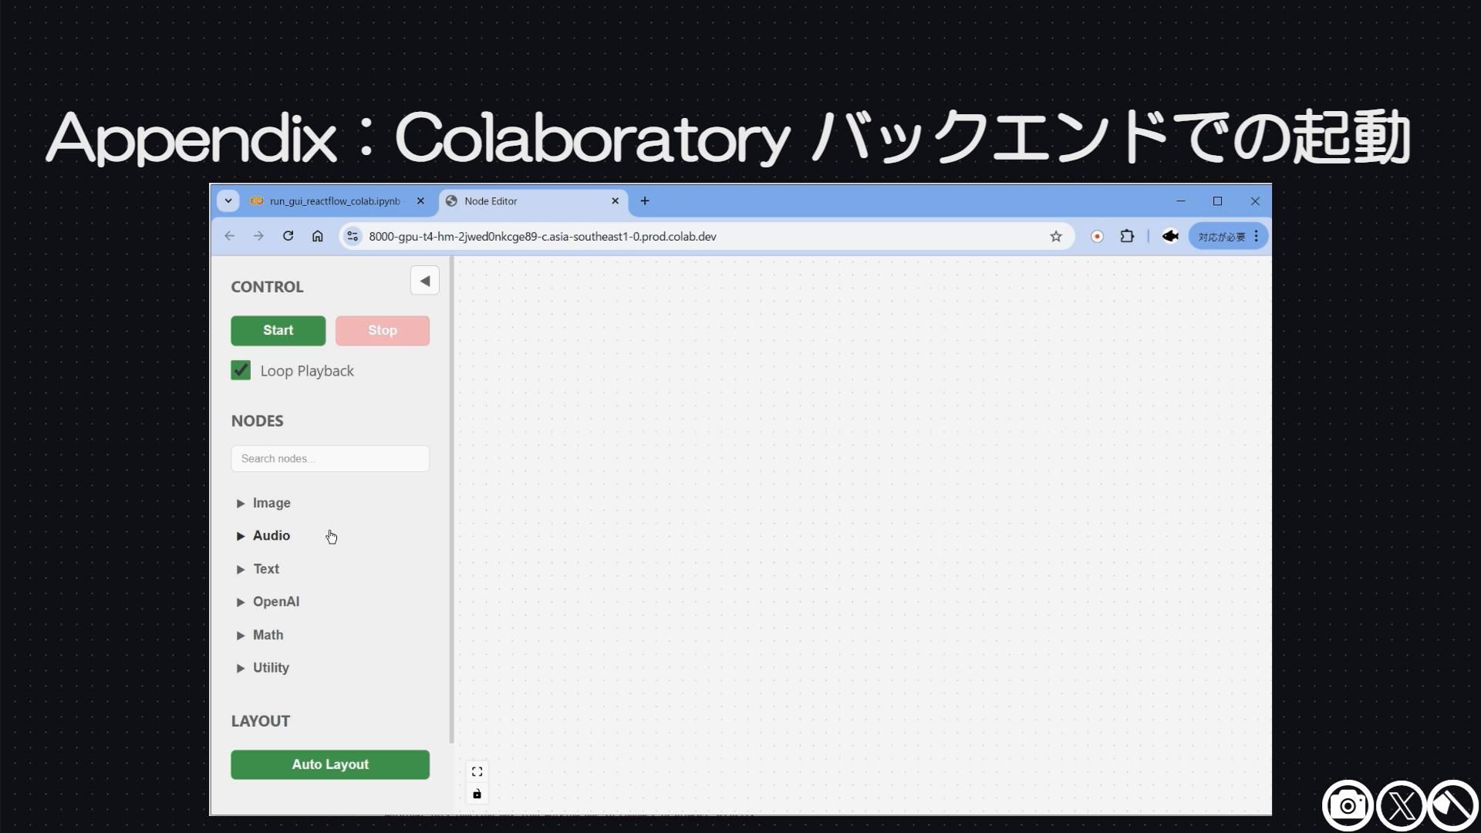1481x833 pixels.
Task: Focus the Search nodes input field
Action: click(329, 458)
